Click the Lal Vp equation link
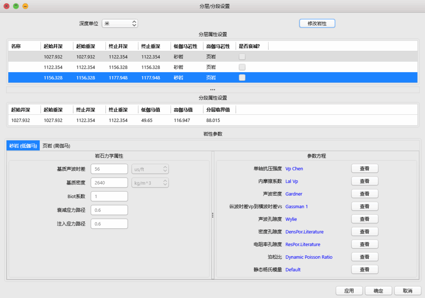This screenshot has height=298, width=425. click(x=292, y=182)
